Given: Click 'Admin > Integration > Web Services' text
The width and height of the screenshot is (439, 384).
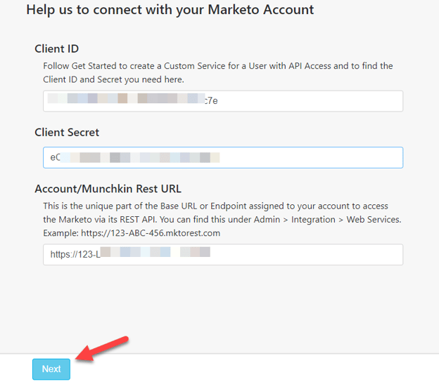Looking at the screenshot, I should point(327,220).
